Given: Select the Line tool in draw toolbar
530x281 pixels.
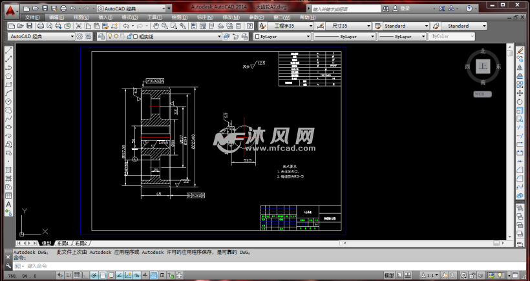Looking at the screenshot, I should pos(8,50).
